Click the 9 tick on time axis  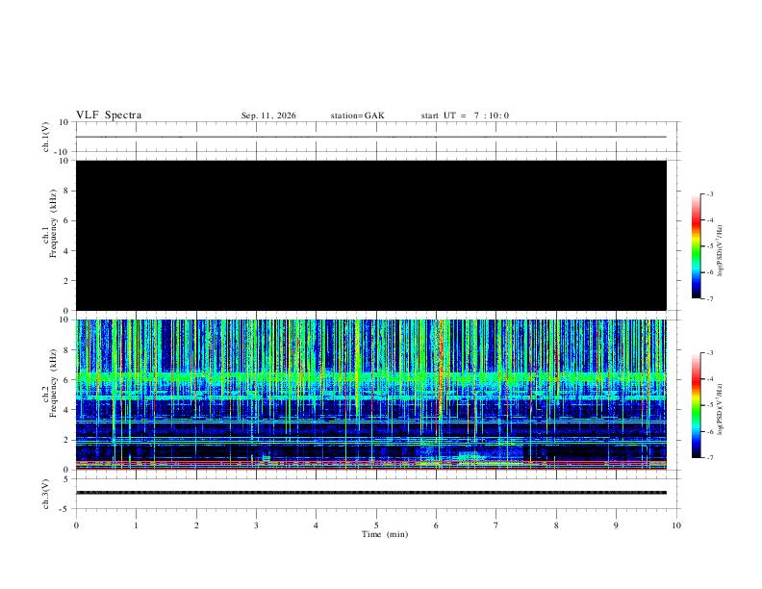[616, 525]
